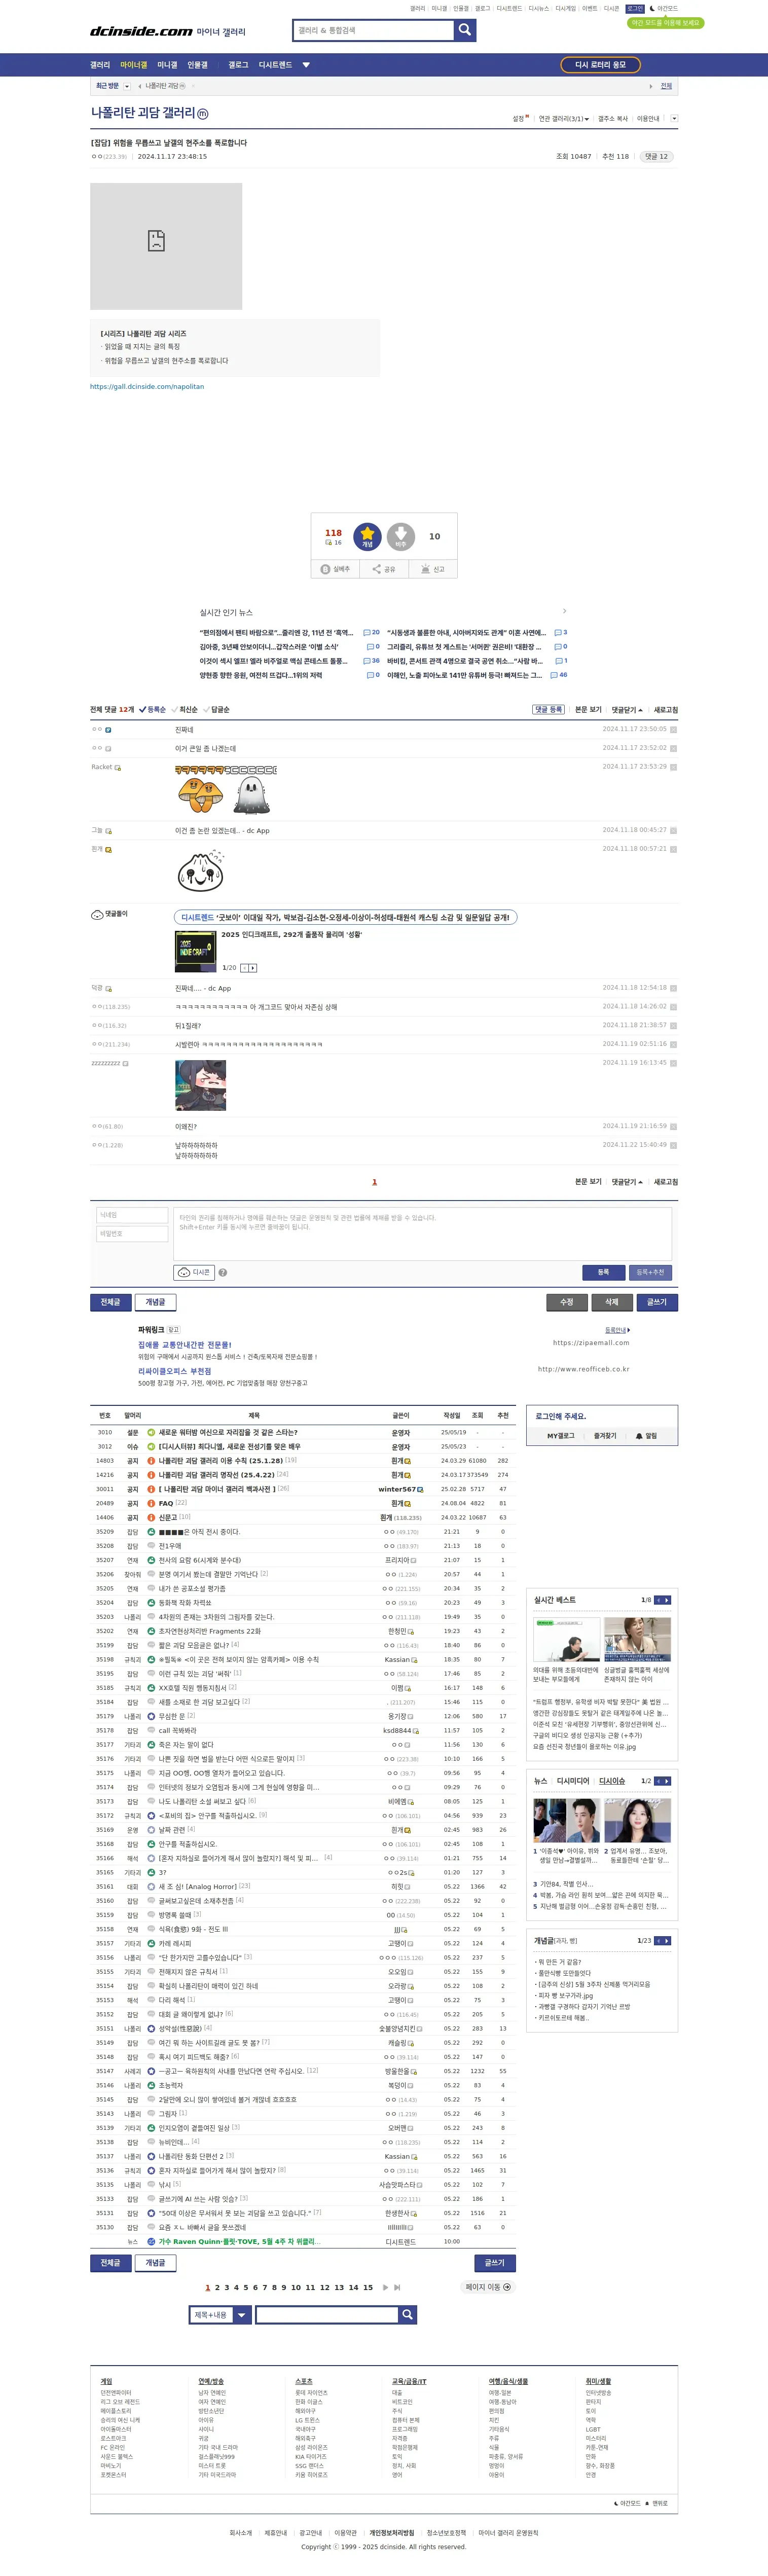Sort comments by 등록순
Viewport: 768px width, 2576px height.
coord(152,709)
